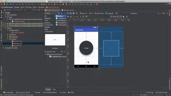Viewport: 171px width, 96px height.
Task: Run the app with the green play icon
Action: tap(49, 4)
